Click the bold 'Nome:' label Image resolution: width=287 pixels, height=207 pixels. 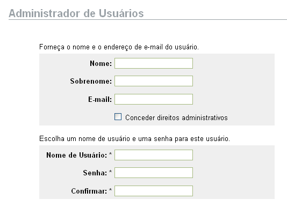pyautogui.click(x=101, y=63)
